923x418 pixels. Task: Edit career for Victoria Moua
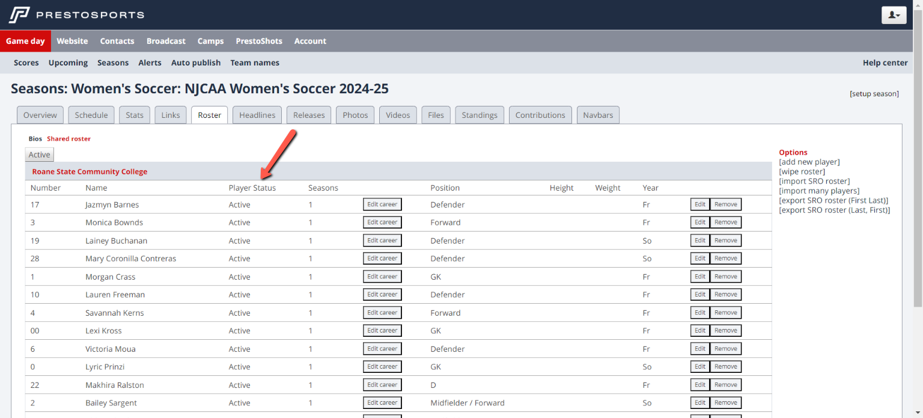click(x=382, y=349)
